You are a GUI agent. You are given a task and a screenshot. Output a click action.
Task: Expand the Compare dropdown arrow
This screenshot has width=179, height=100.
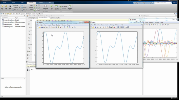point(19,7)
